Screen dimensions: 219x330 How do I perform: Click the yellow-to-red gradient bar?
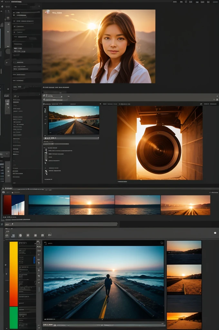click(x=14, y=274)
